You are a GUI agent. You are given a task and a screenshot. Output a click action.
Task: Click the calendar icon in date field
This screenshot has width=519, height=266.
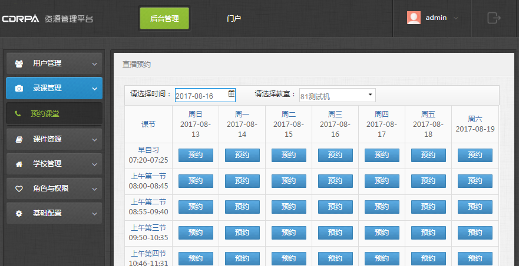point(232,93)
